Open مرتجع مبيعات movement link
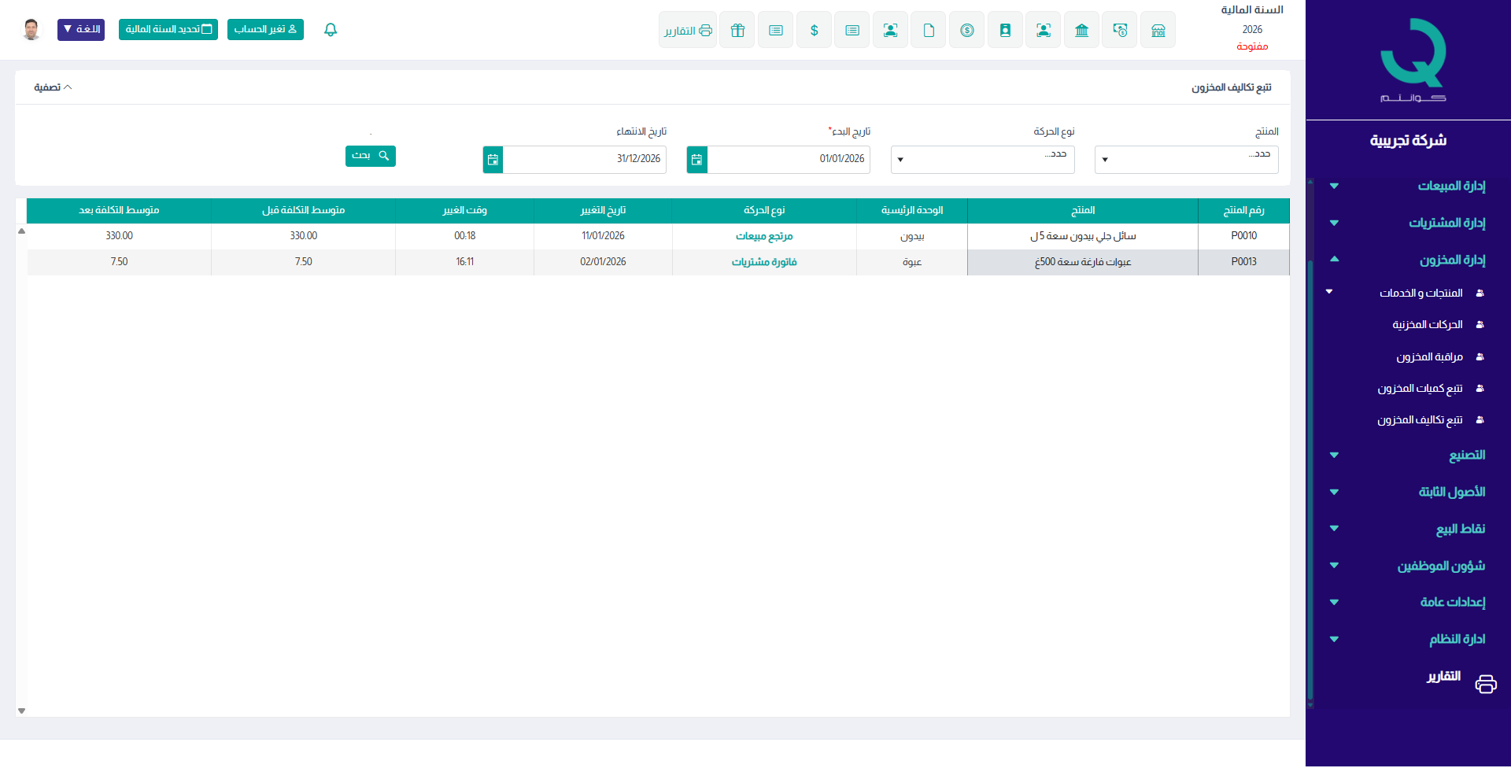1511x768 pixels. click(x=763, y=236)
